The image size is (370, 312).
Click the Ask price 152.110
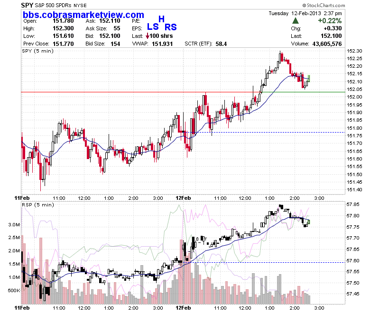click(x=110, y=21)
